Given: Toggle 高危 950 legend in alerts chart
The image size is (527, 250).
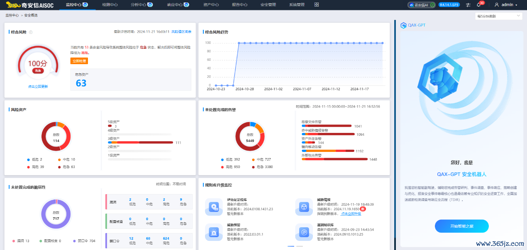Looking at the screenshot, I should 231,167.
